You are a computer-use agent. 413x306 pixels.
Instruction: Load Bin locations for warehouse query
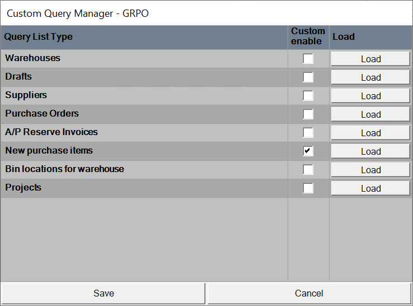coord(370,170)
